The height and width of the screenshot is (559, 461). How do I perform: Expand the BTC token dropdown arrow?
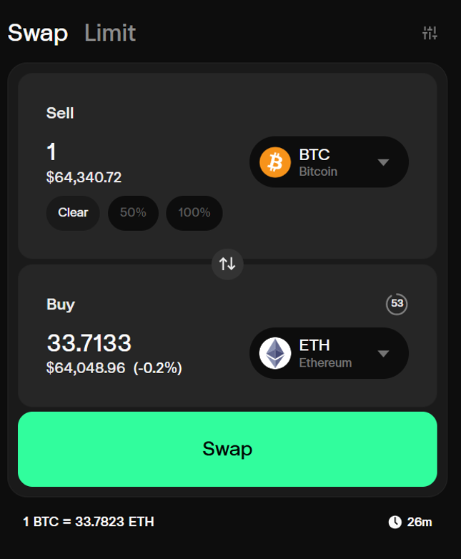[383, 162]
